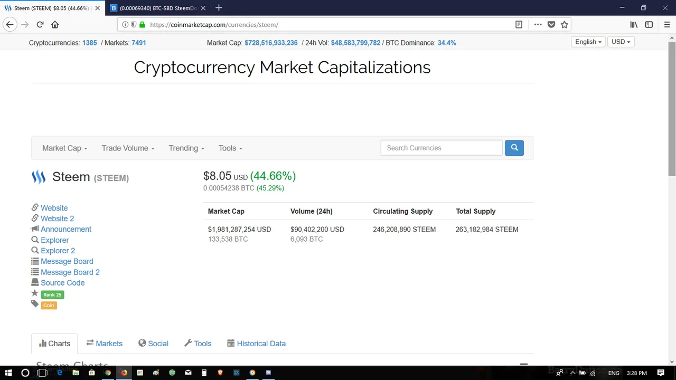Reload the Steem page
This screenshot has height=380, width=676.
[40, 24]
